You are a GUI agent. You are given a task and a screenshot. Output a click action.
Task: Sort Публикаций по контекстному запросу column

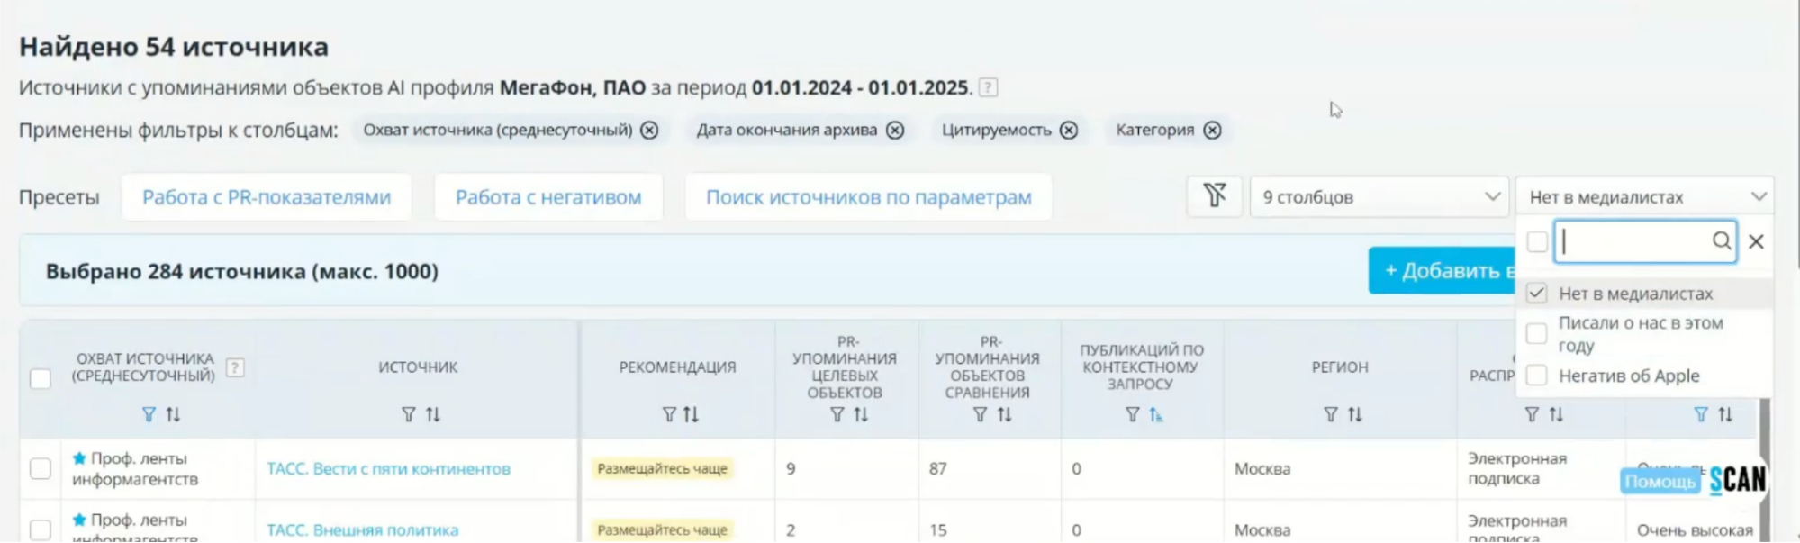coord(1156,414)
